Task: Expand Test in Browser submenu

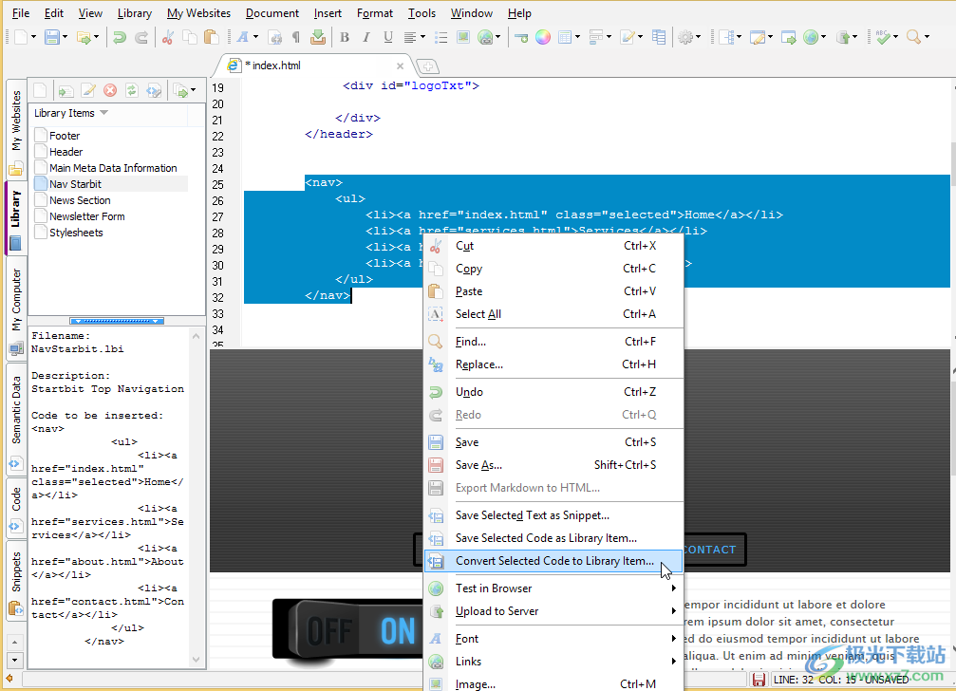Action: click(x=553, y=588)
